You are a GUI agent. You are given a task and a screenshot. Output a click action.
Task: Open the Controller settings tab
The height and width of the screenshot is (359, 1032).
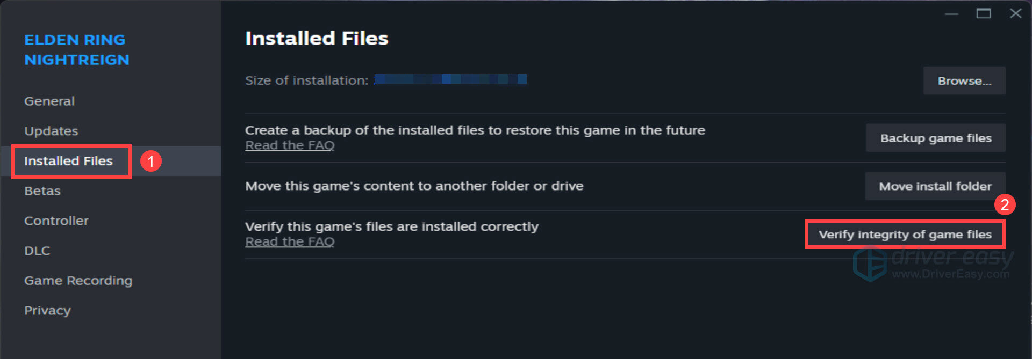coord(56,221)
